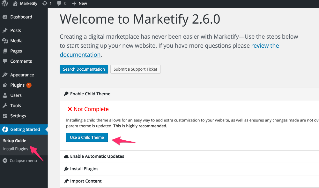This screenshot has height=188, width=319.
Task: Open the Setup Guide submenu item
Action: click(x=15, y=141)
